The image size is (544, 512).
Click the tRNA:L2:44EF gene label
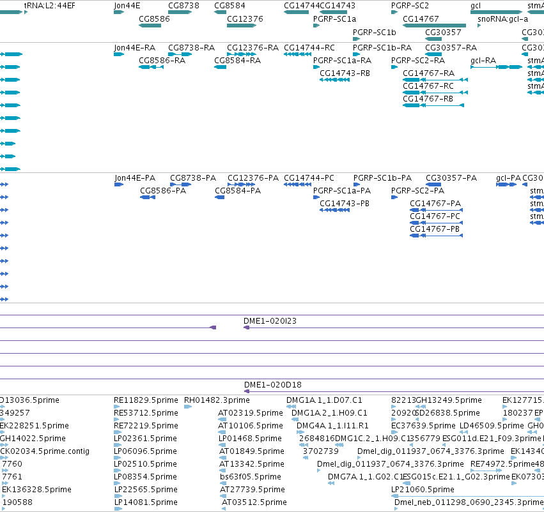coord(50,6)
